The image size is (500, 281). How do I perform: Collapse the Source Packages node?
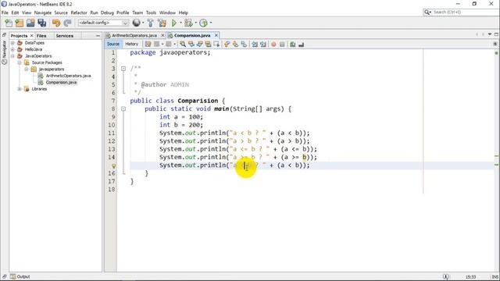[20, 62]
